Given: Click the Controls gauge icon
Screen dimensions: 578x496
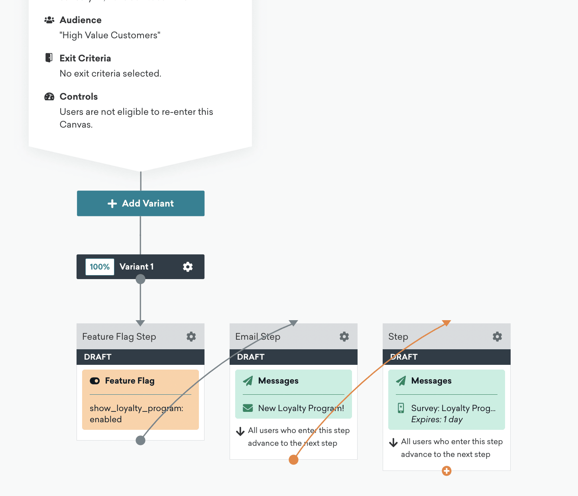Looking at the screenshot, I should pos(49,96).
